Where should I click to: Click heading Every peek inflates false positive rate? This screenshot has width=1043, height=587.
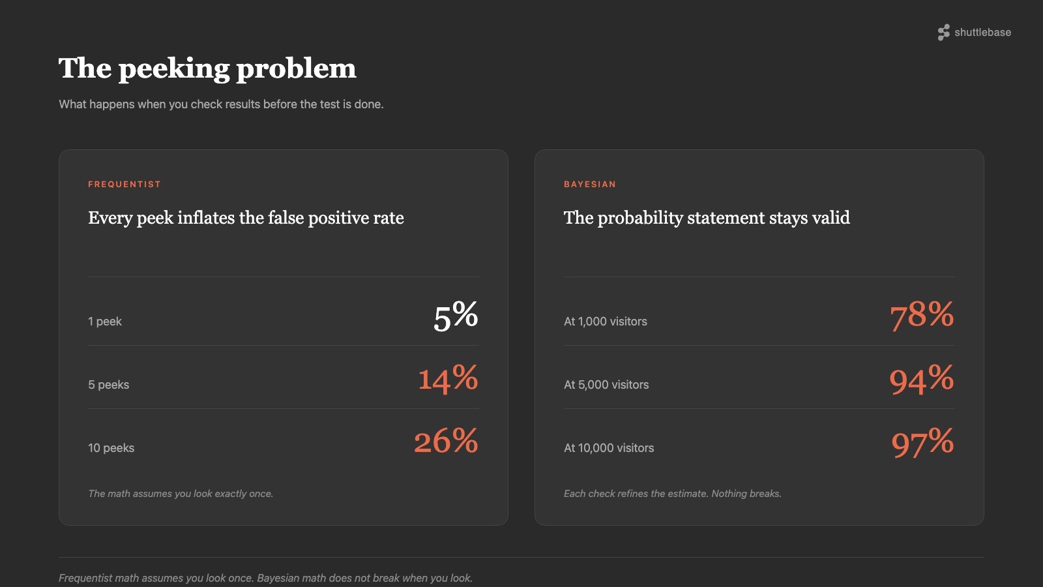pos(246,218)
